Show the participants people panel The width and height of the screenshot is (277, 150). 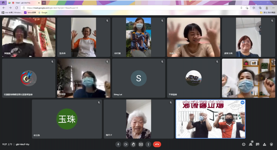tap(250, 144)
